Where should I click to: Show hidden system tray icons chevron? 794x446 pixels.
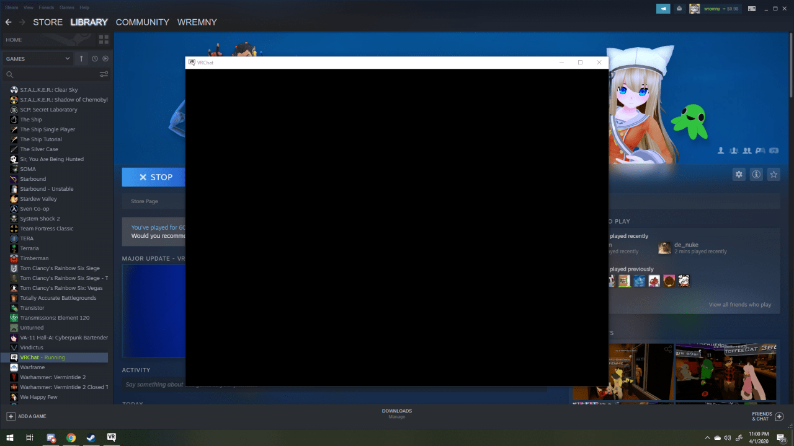tap(708, 438)
